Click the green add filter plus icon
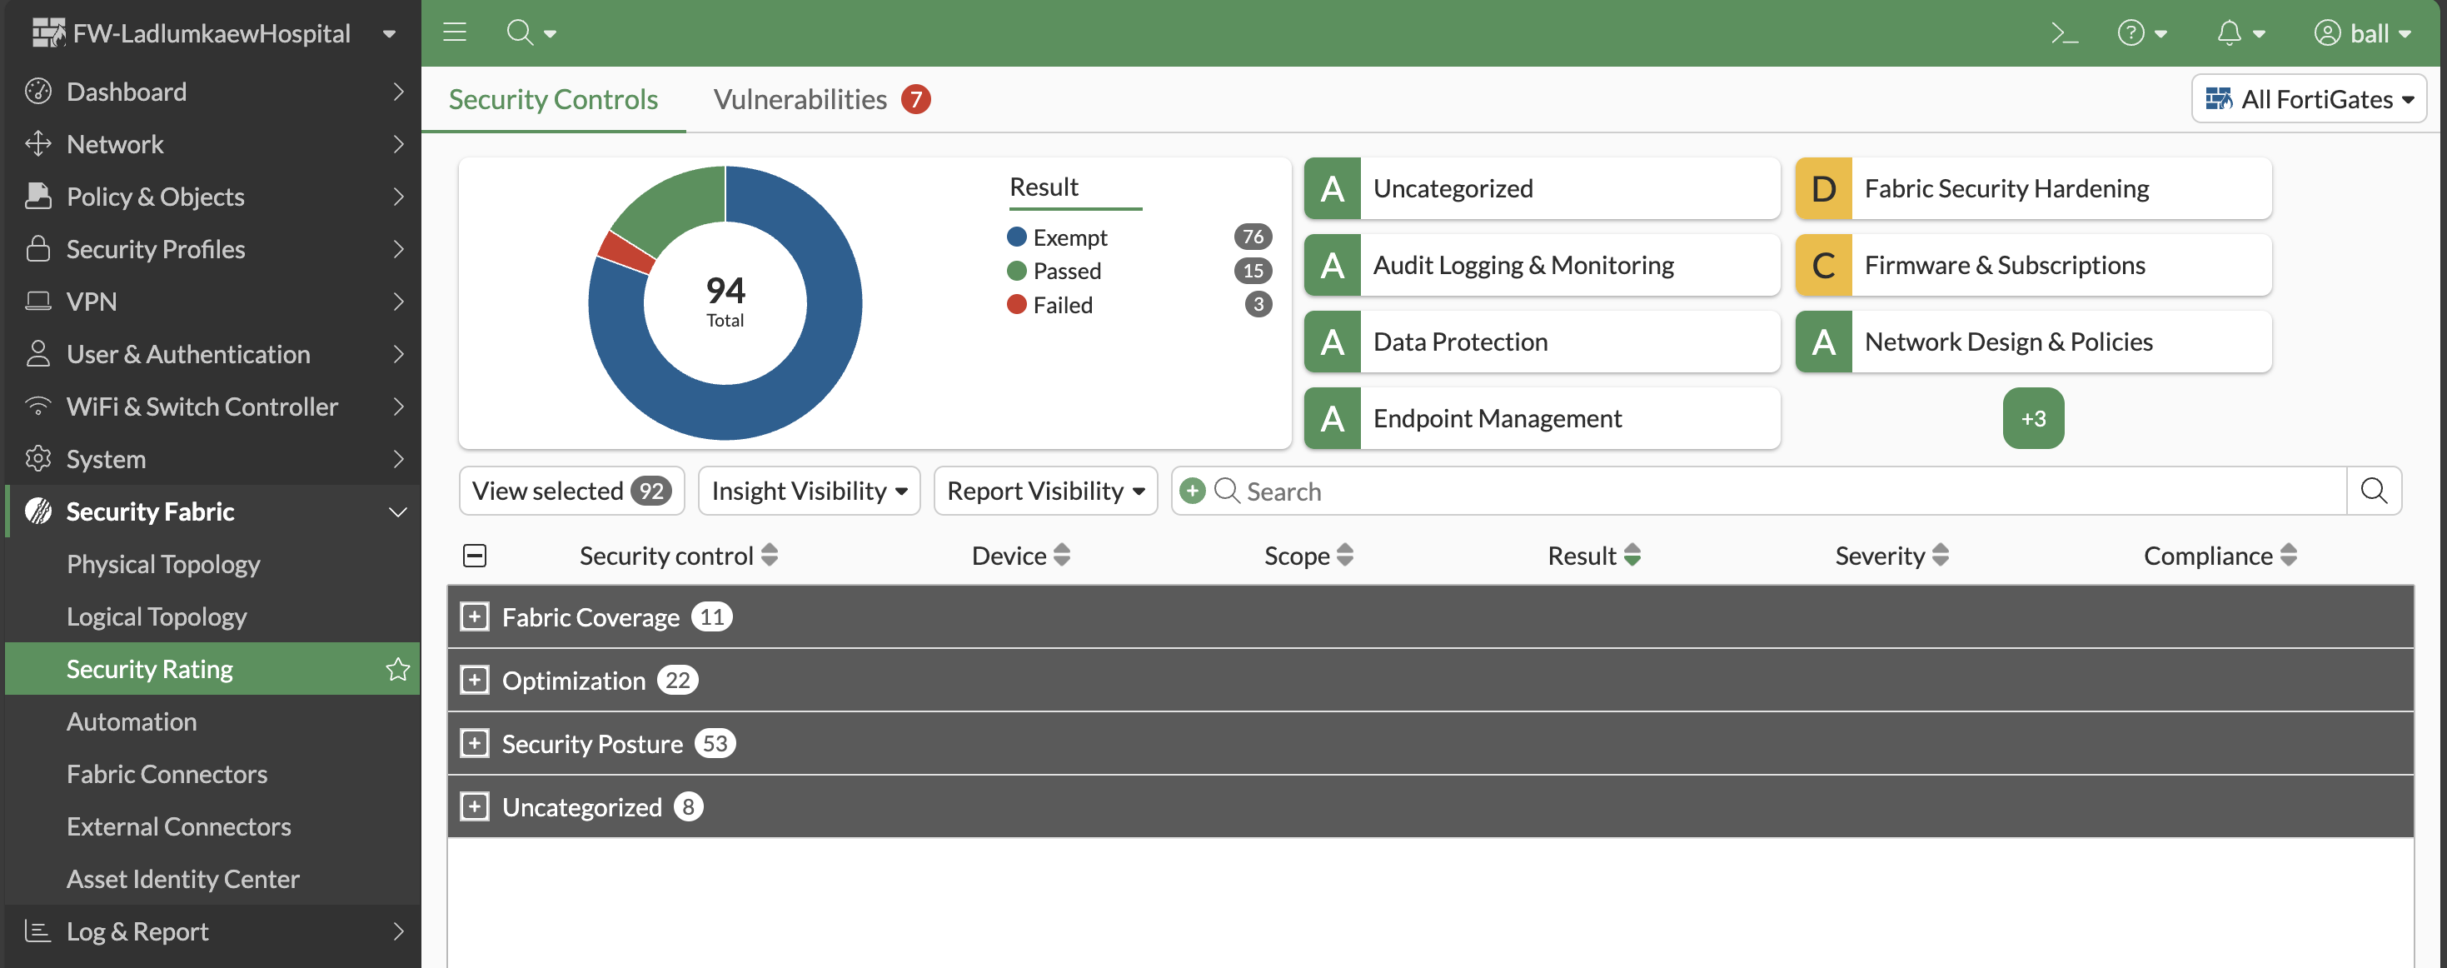This screenshot has height=968, width=2447. [1192, 490]
